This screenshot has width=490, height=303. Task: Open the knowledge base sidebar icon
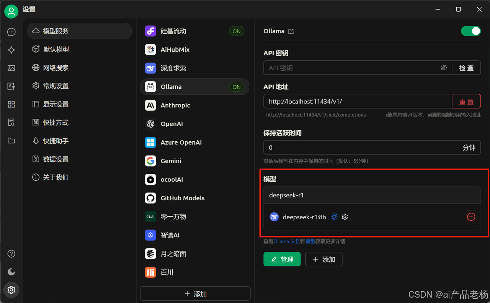point(11,122)
